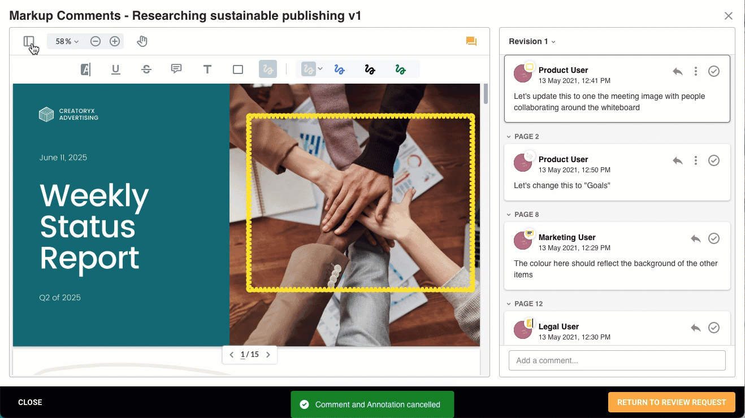Select the blue freehand pen preset
The width and height of the screenshot is (745, 418).
tap(339, 69)
